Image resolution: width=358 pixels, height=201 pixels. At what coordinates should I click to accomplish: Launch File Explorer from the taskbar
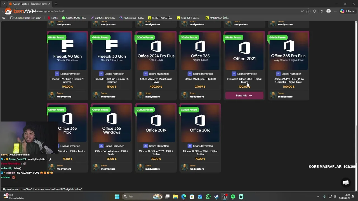[x=175, y=197]
